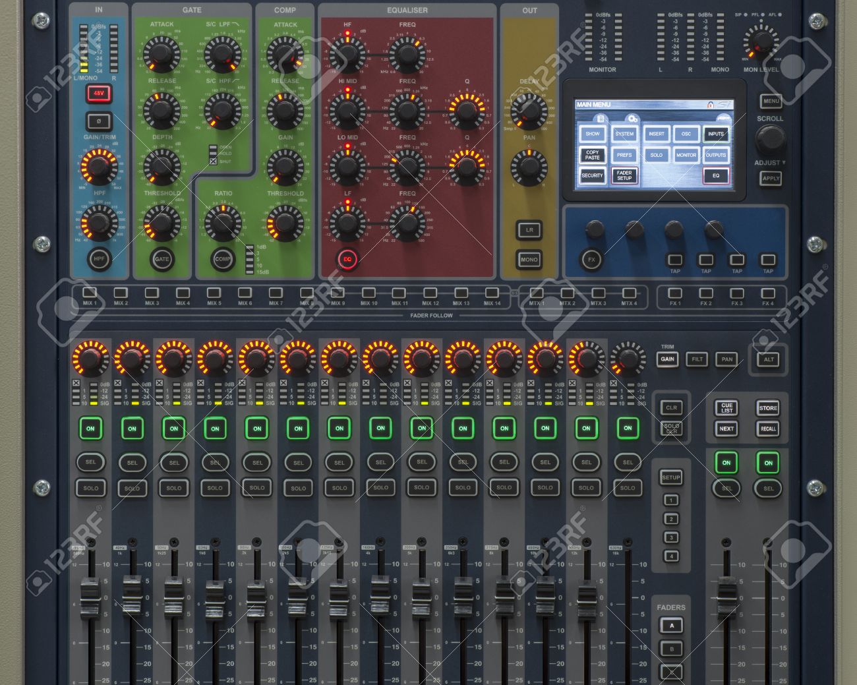Select the FX 1 fader follow button
This screenshot has width=857, height=685.
(x=675, y=293)
